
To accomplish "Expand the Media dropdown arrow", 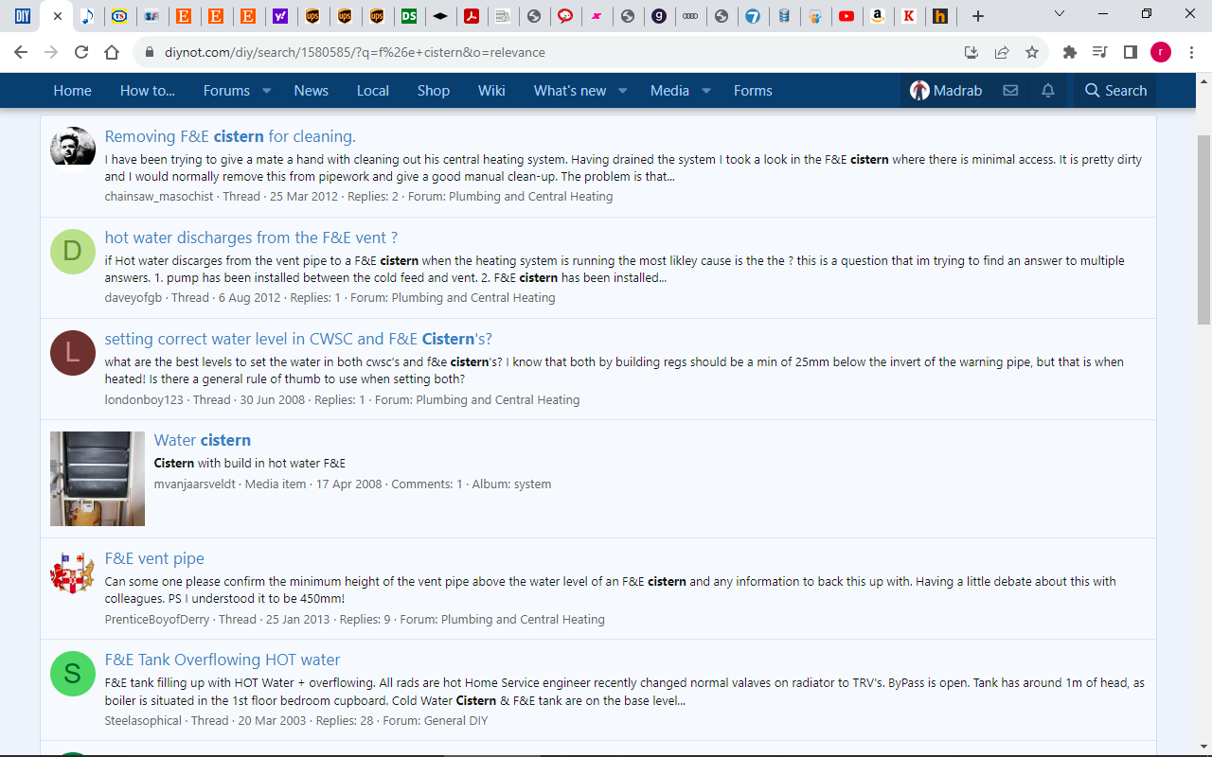I will click(x=705, y=91).
